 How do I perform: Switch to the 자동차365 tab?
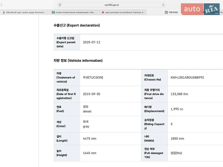point(171,12)
